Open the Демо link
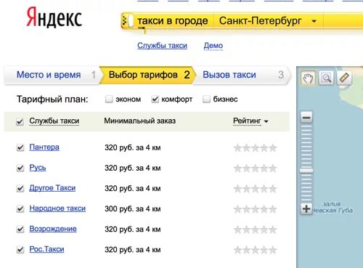This screenshot has height=268, width=363. coord(213,46)
